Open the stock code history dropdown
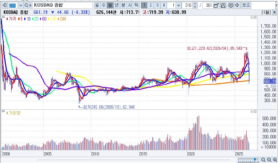The width and height of the screenshot is (278, 163). [21, 6]
